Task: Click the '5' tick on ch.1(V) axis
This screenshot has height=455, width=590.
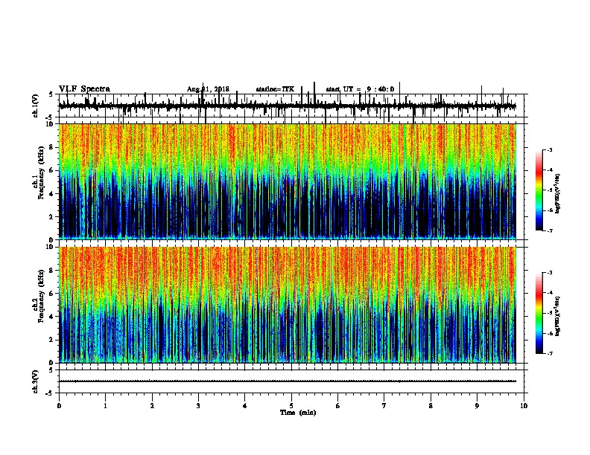Action: (51, 94)
